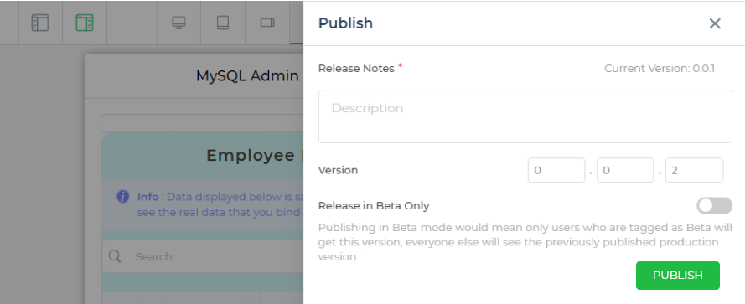The width and height of the screenshot is (745, 304).
Task: Click the minor version field showing 0
Action: pyautogui.click(x=625, y=170)
